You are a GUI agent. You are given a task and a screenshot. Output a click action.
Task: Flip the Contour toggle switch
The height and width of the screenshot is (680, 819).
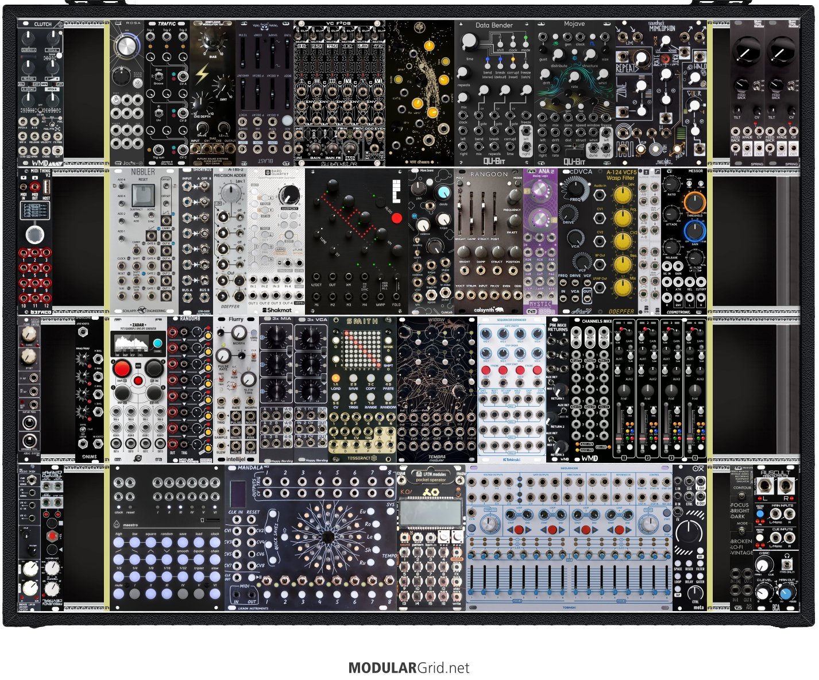[x=741, y=496]
